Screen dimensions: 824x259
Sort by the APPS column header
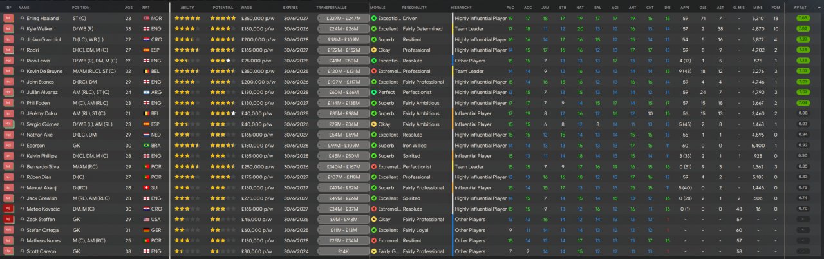(x=685, y=7)
